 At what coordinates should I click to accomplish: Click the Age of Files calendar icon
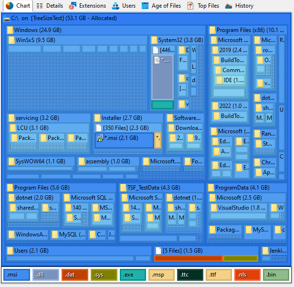tap(145, 6)
